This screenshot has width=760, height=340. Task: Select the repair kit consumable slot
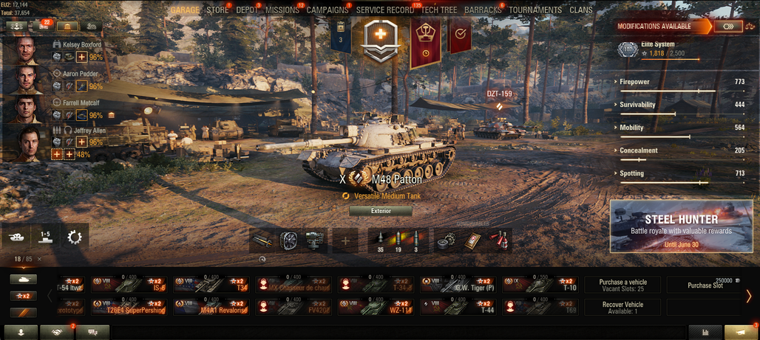pyautogui.click(x=444, y=240)
